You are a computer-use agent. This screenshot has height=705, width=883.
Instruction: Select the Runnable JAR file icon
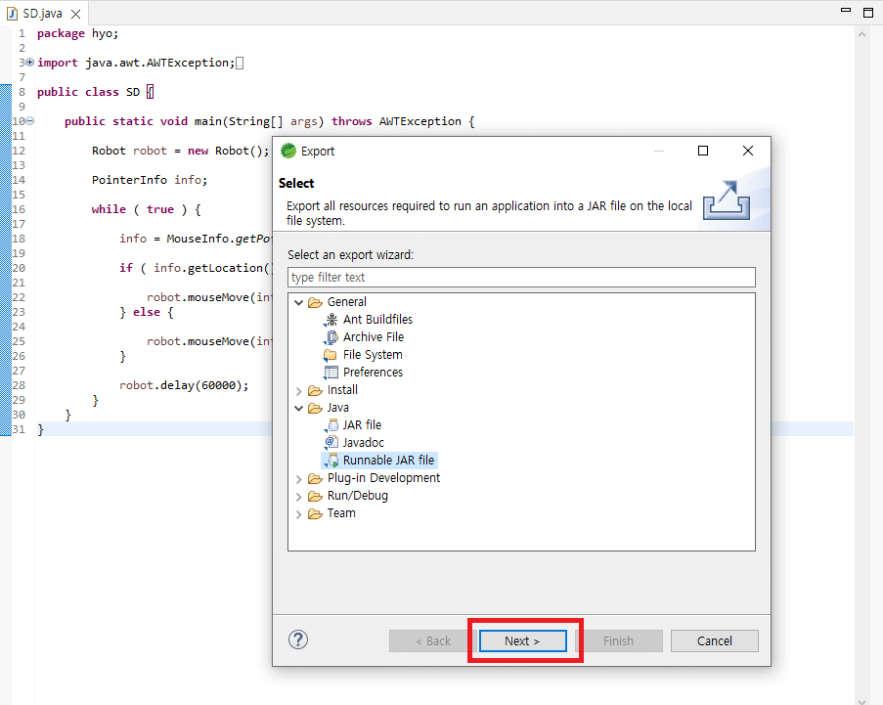coord(331,461)
